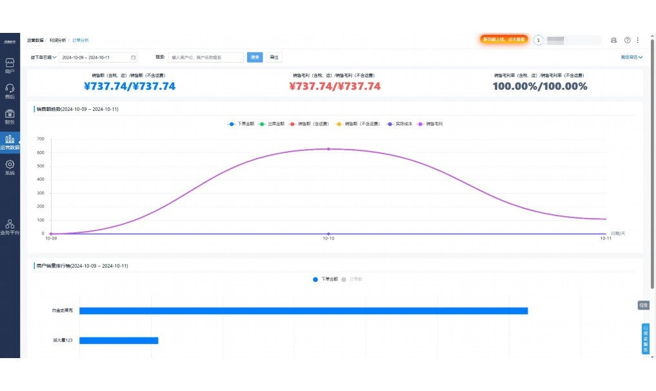The image size is (656, 391).
Task: Click the 利润分析 breadcrumb item
Action: pyautogui.click(x=57, y=40)
